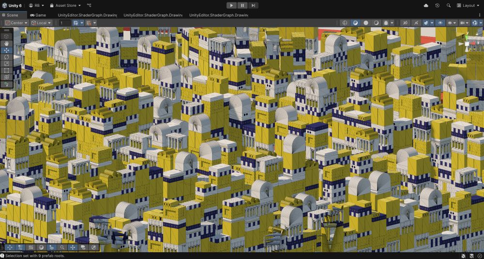
Task: Click the tools overlay hamburger handle
Action: (x=6, y=30)
